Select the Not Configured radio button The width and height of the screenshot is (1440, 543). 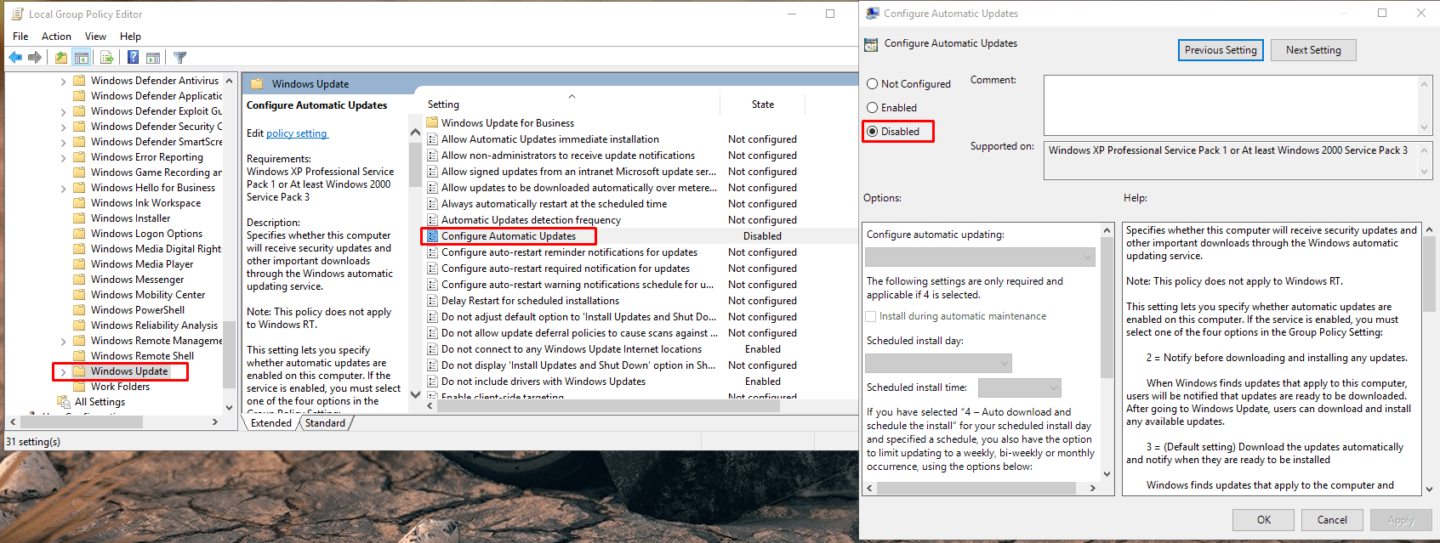872,84
